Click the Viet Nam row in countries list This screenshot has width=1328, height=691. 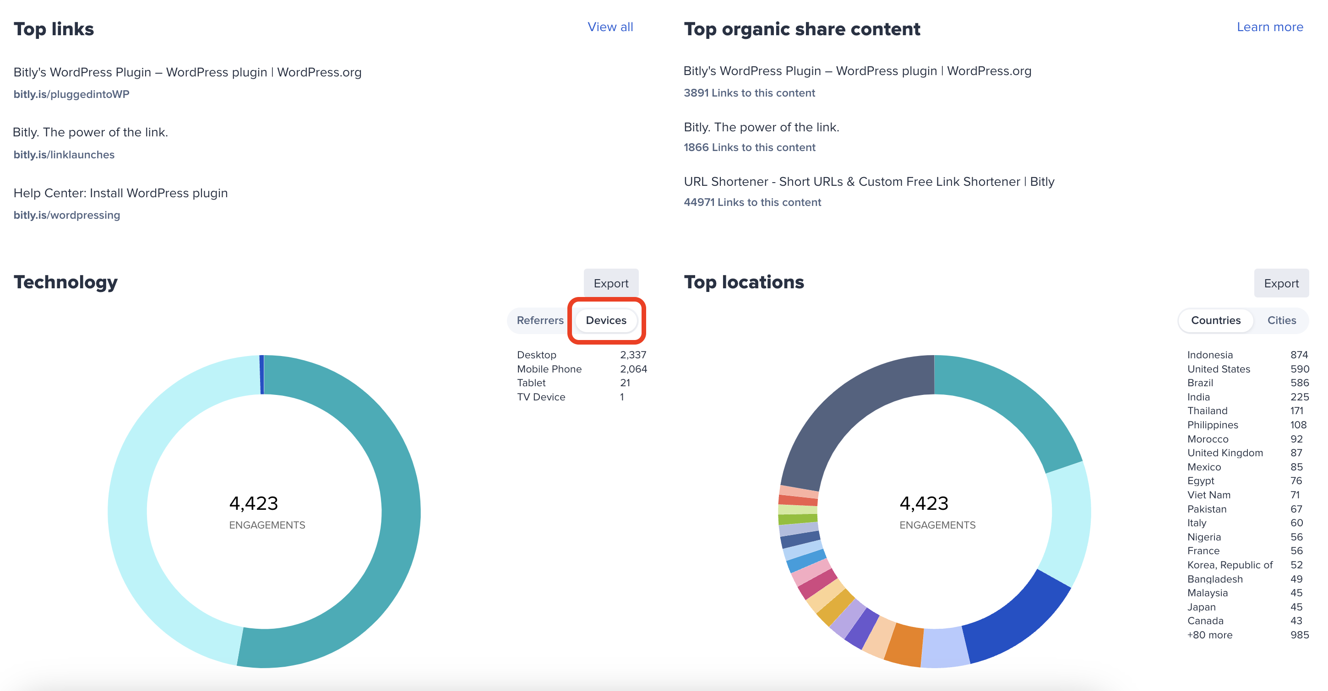coord(1243,495)
